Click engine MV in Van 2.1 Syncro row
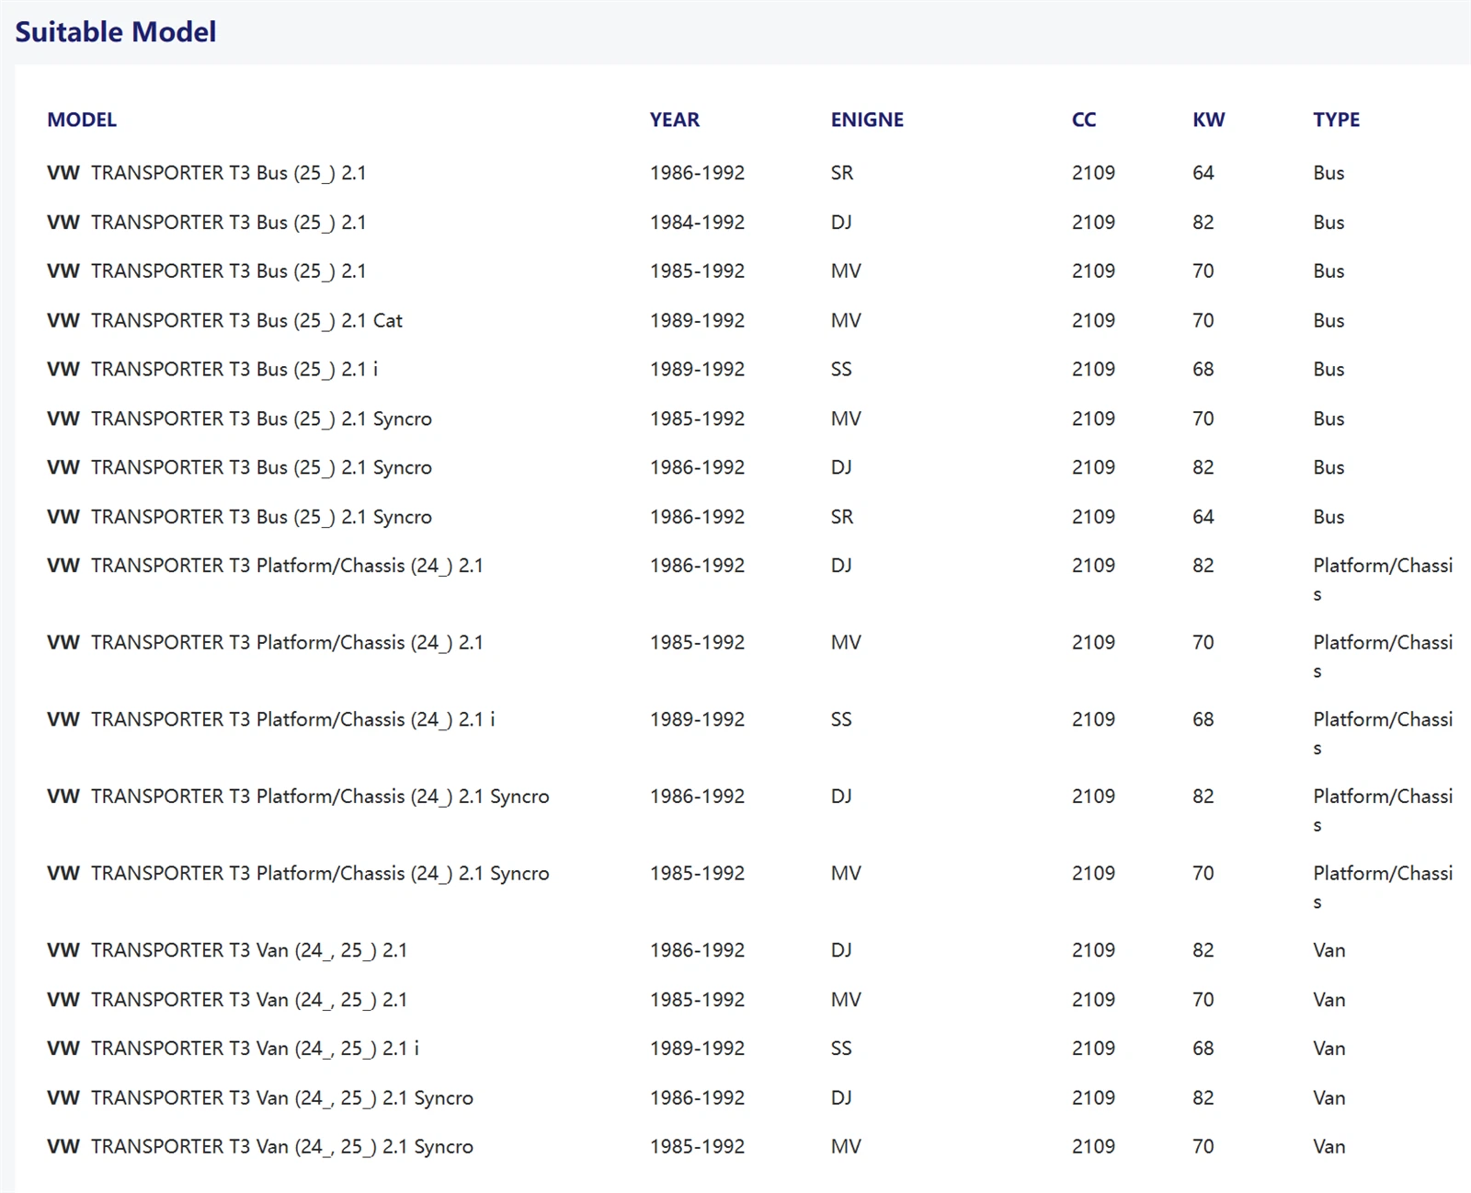Image resolution: width=1471 pixels, height=1193 pixels. (x=846, y=1147)
